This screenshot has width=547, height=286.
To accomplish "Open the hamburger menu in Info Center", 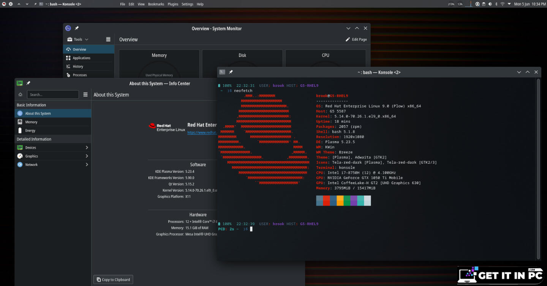I will [85, 95].
